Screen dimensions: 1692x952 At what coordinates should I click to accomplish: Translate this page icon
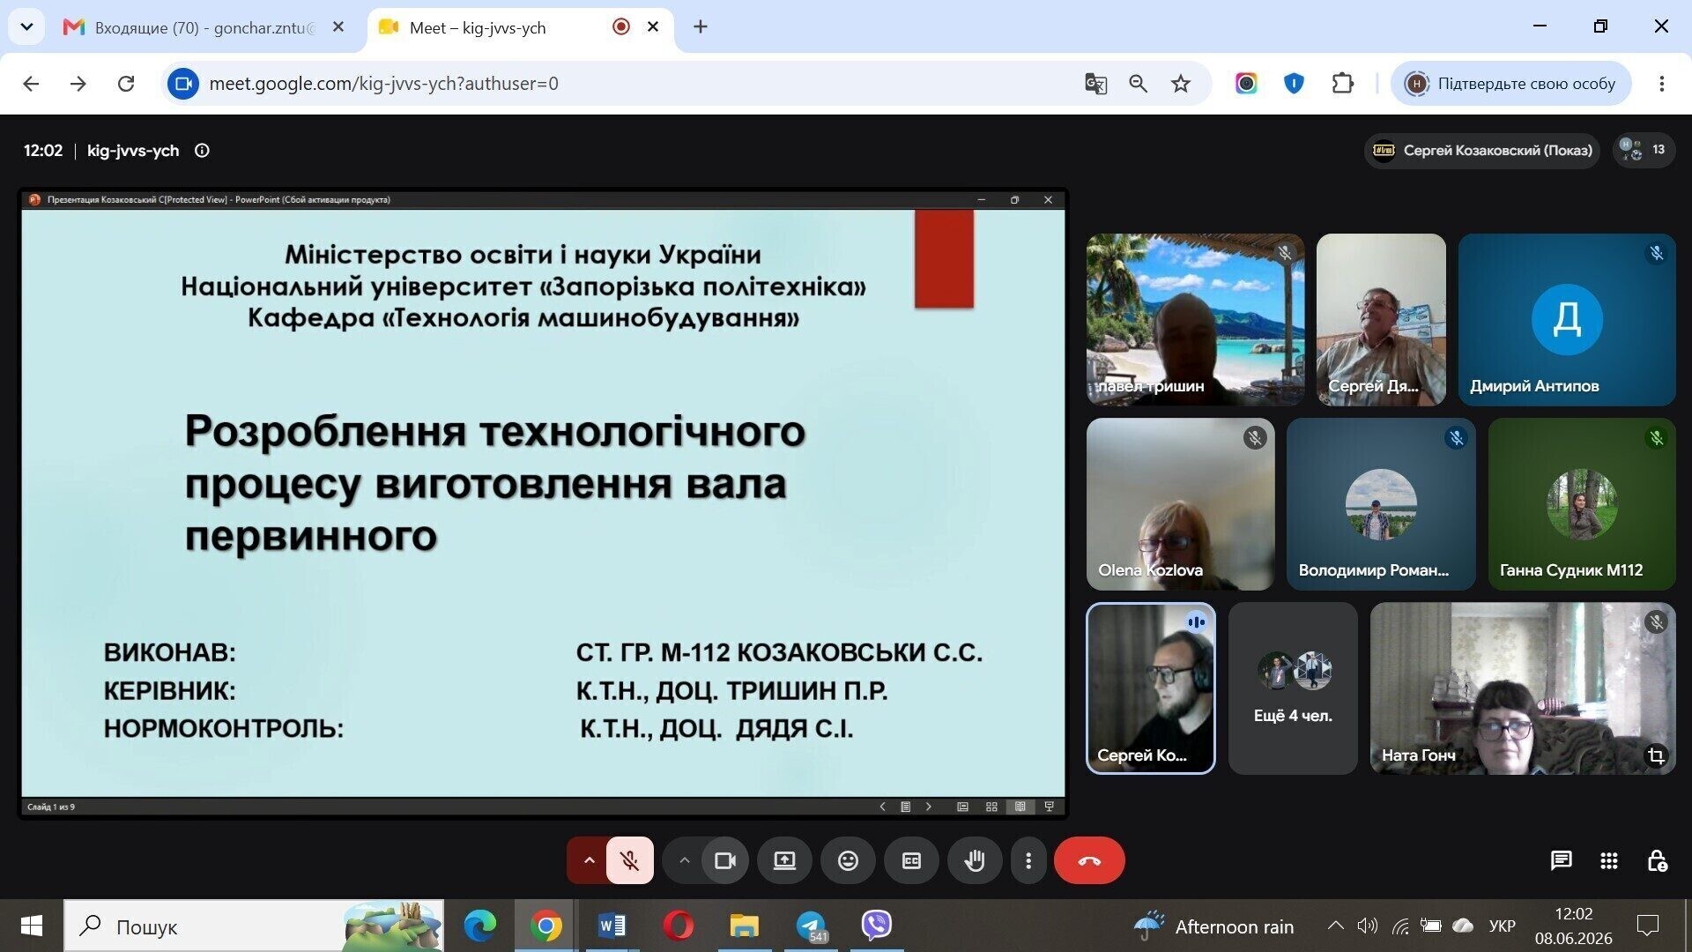tap(1095, 84)
